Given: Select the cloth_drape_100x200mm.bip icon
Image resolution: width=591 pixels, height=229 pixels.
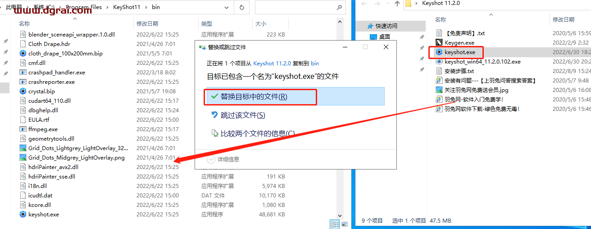Looking at the screenshot, I should coord(23,53).
